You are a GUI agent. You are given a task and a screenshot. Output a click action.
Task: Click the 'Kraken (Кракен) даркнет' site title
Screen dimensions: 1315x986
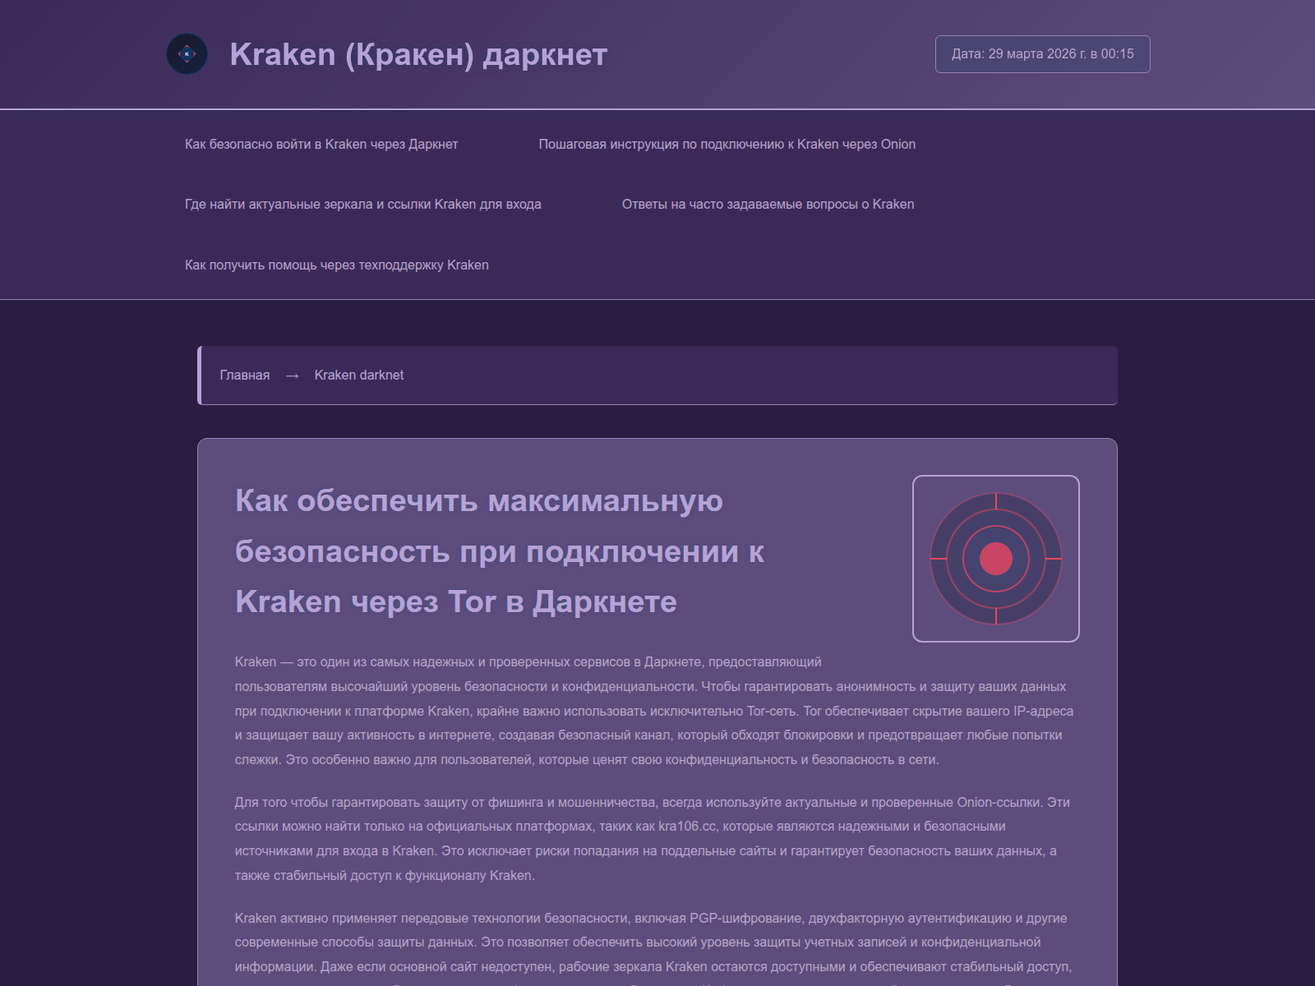(x=418, y=54)
